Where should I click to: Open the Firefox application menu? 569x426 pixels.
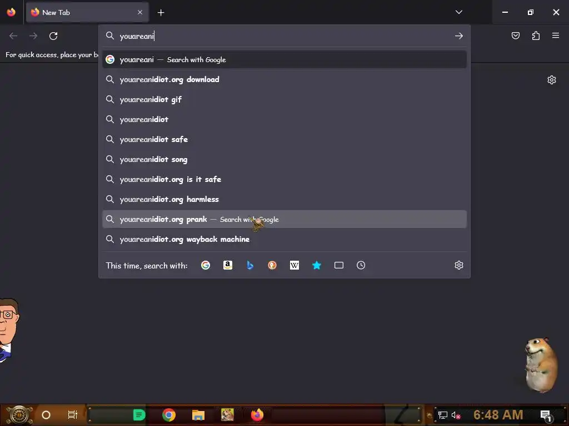[555, 35]
